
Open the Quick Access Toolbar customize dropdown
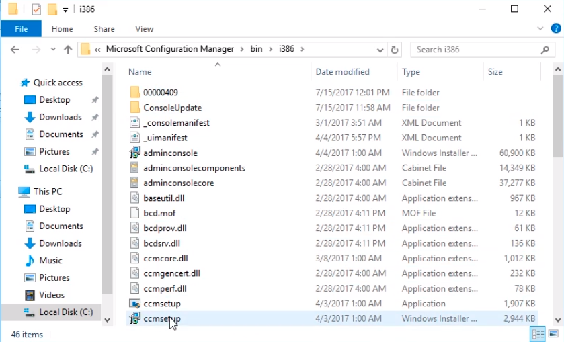click(65, 10)
